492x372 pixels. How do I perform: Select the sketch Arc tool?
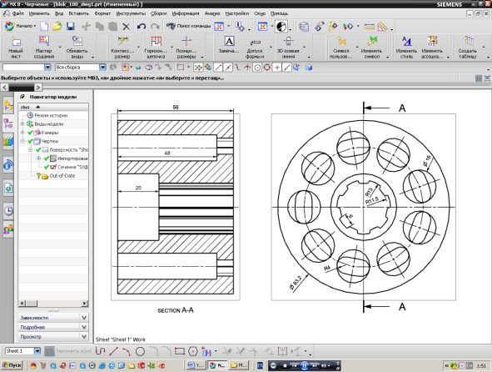tap(127, 351)
